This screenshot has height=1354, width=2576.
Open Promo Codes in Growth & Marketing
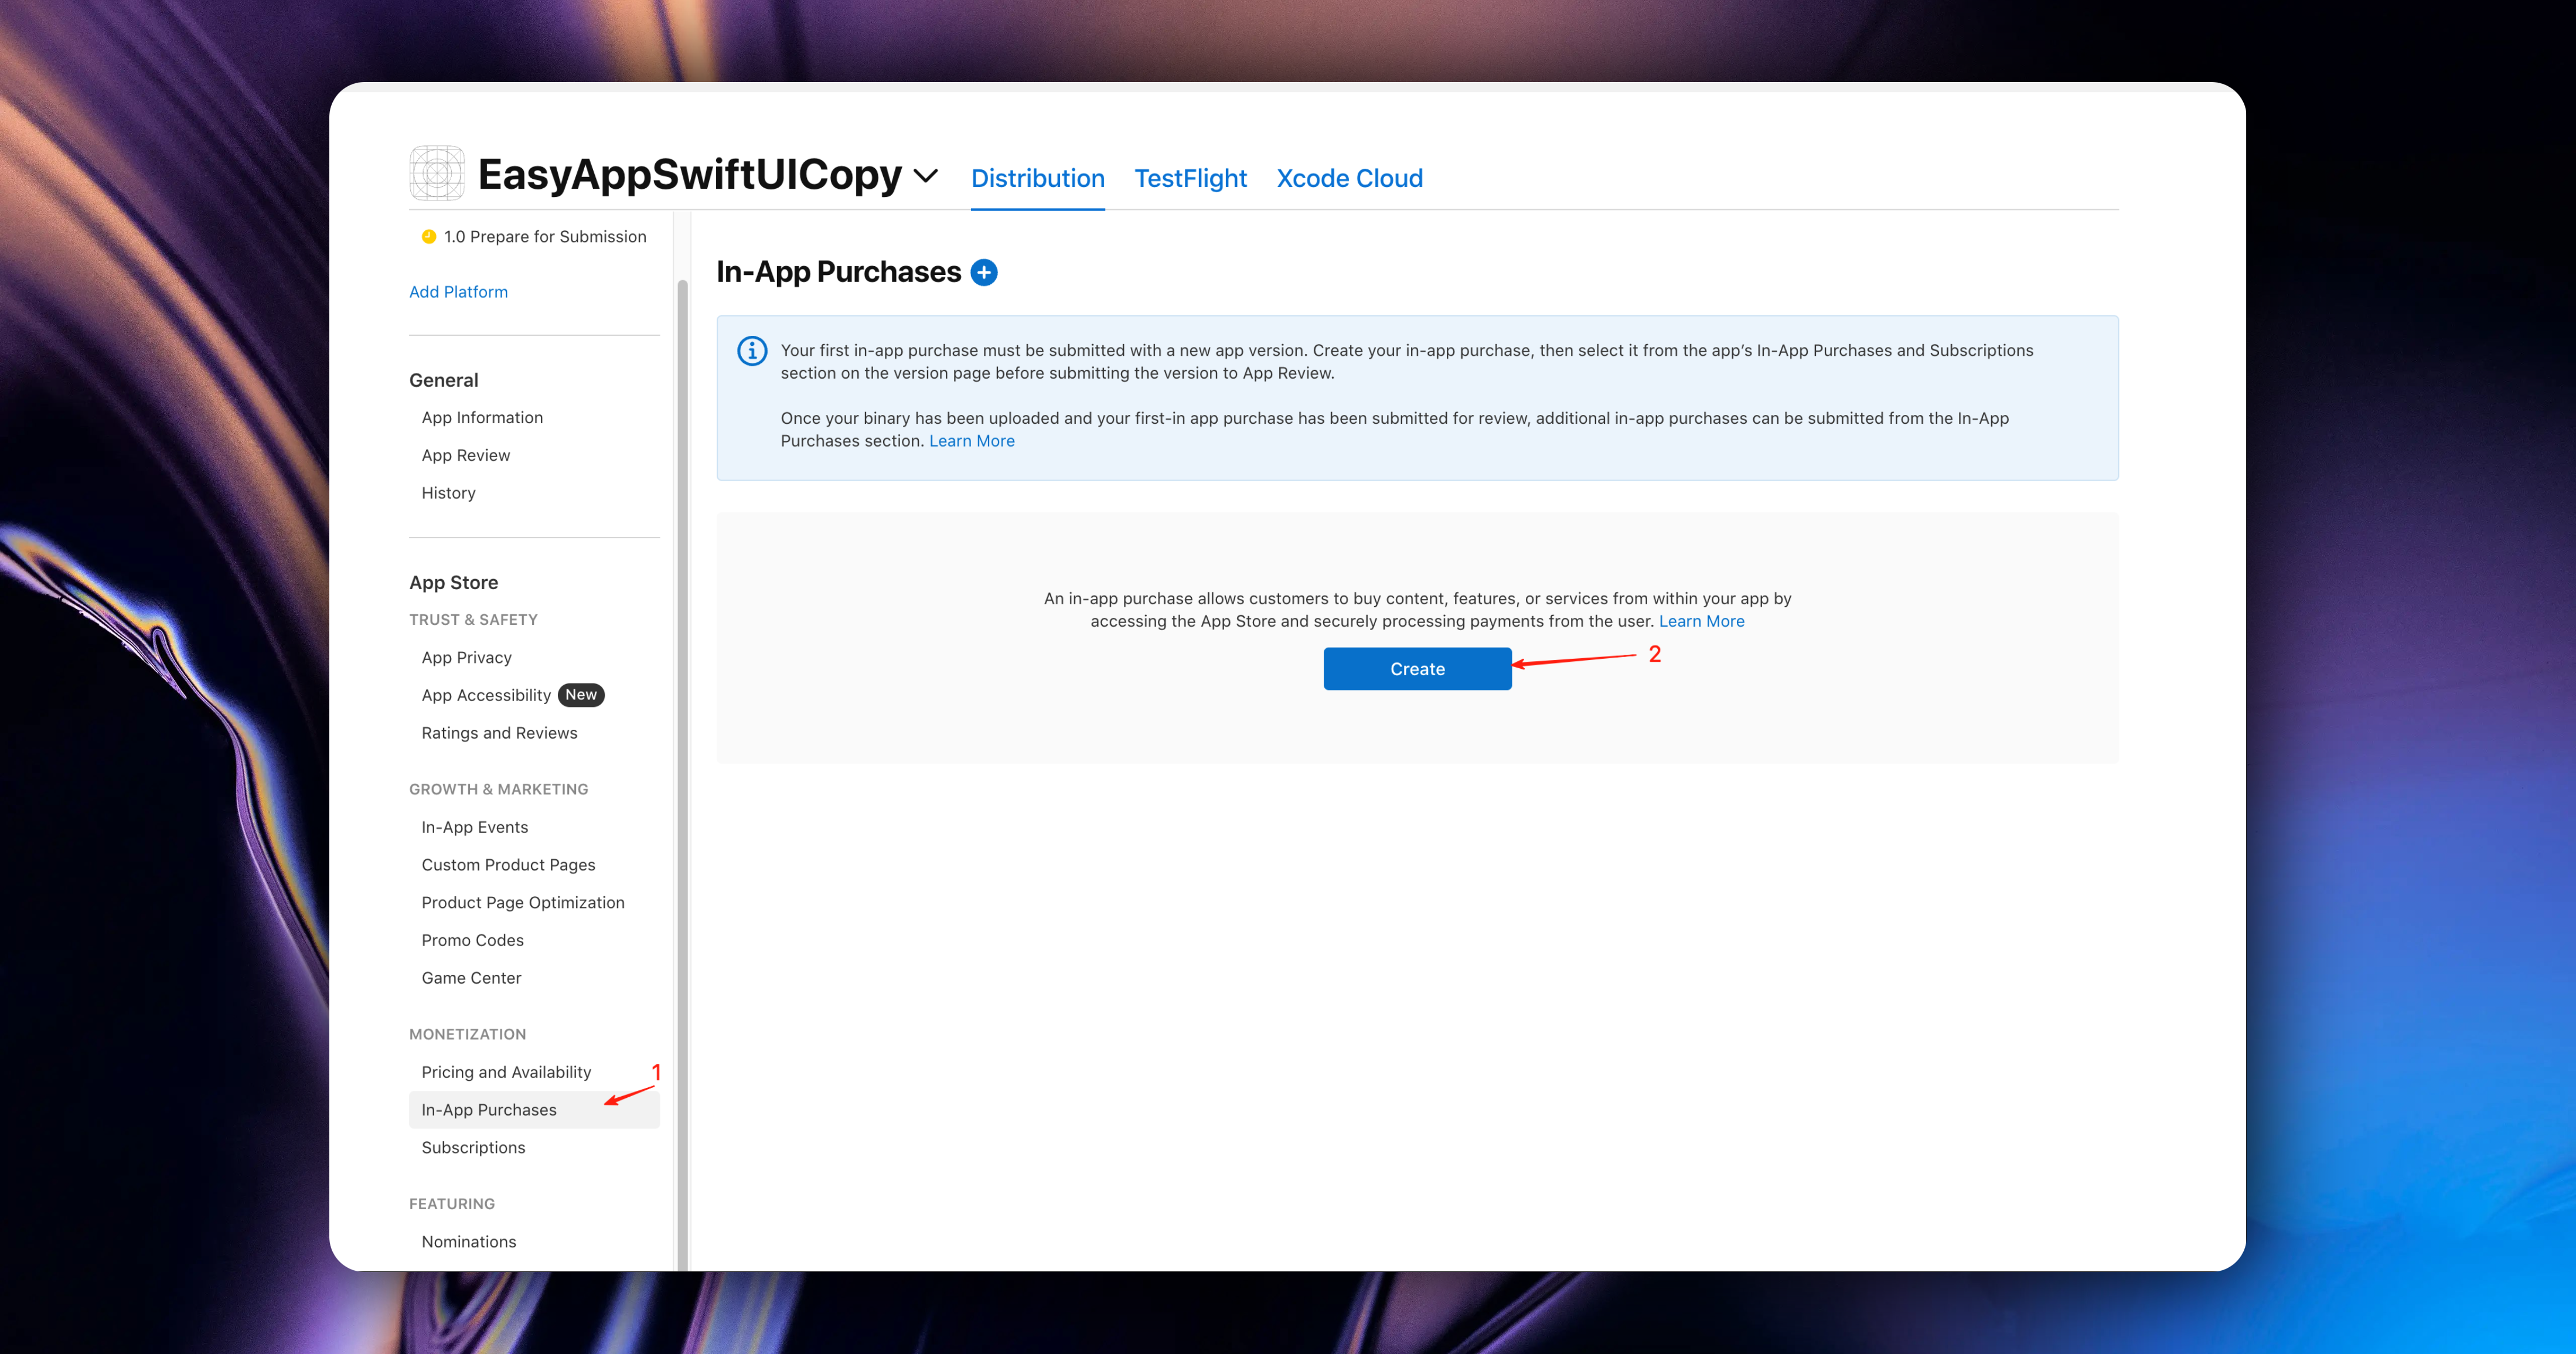coord(472,940)
